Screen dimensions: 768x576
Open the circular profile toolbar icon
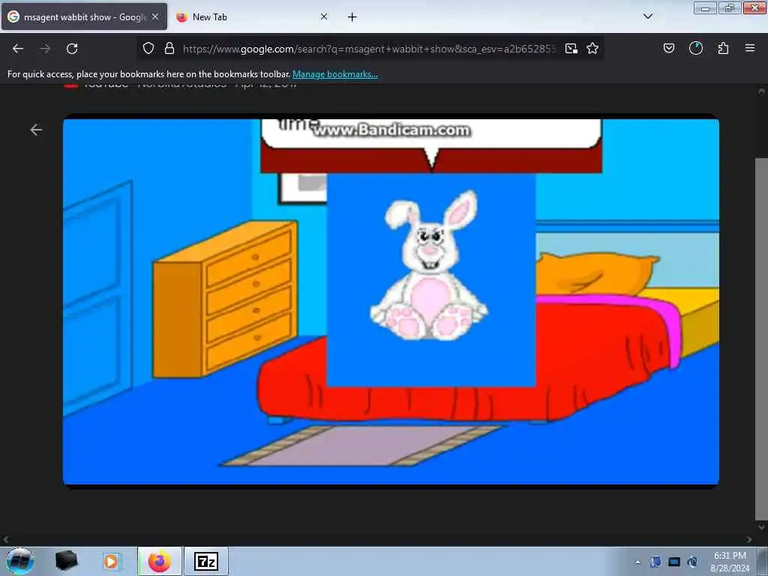coord(696,48)
